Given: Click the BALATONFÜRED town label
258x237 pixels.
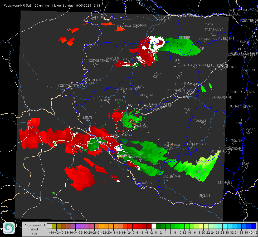Looking at the screenshot, I should coord(180,91).
